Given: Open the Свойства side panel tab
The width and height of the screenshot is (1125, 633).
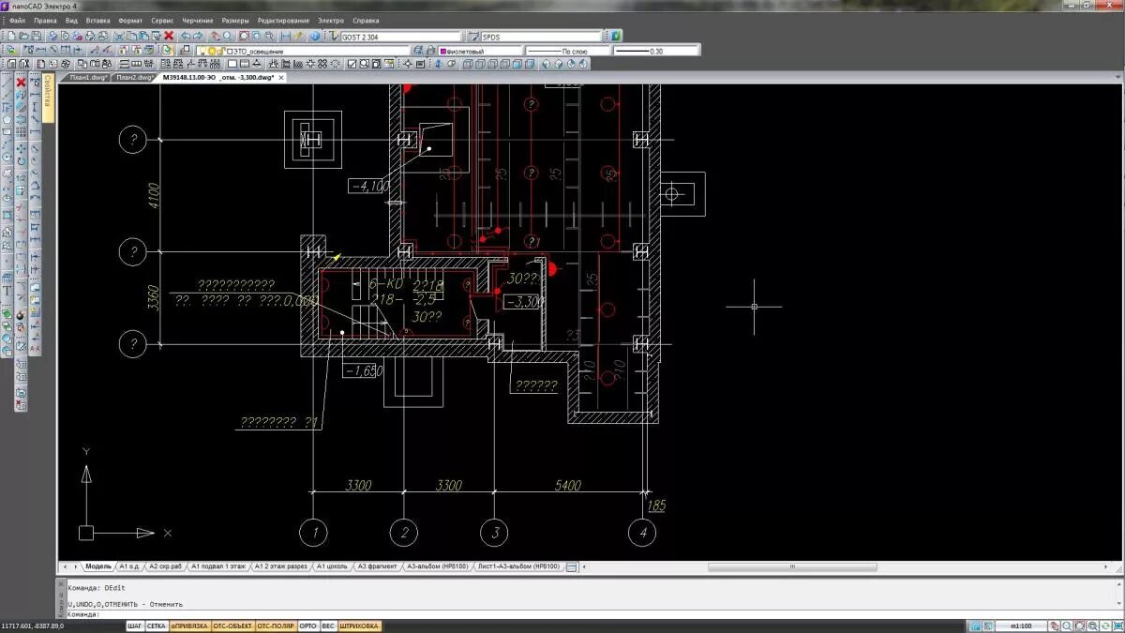Looking at the screenshot, I should coord(48,98).
